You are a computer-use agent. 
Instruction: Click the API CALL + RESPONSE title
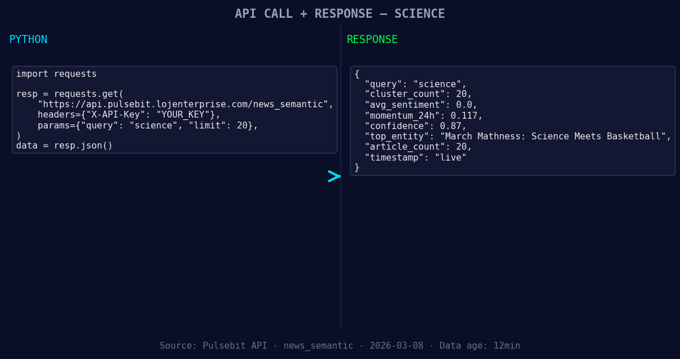tap(340, 13)
